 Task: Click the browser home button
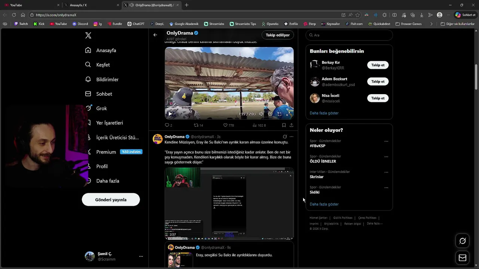point(23,15)
